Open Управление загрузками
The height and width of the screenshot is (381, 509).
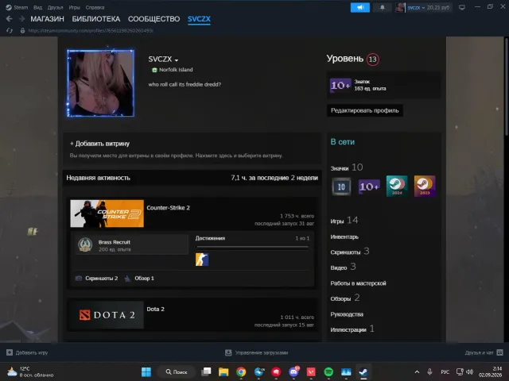click(x=256, y=352)
